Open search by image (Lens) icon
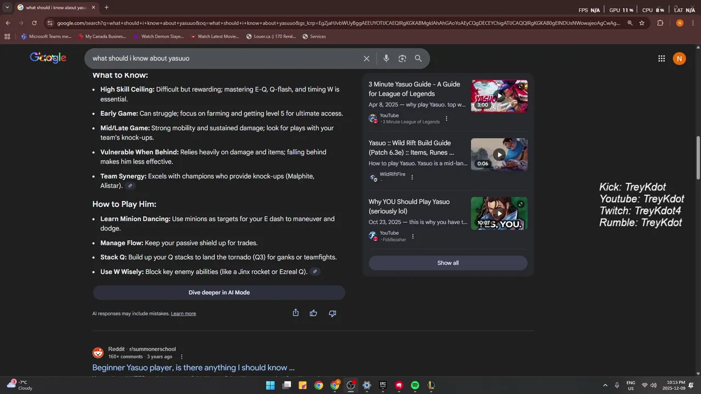Screen dimensions: 701x394 pos(403,59)
